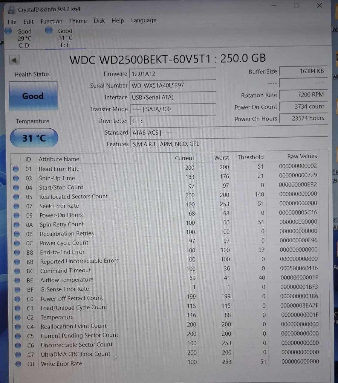This screenshot has width=338, height=383.
Task: Click the Threshold column header
Action: (x=250, y=157)
